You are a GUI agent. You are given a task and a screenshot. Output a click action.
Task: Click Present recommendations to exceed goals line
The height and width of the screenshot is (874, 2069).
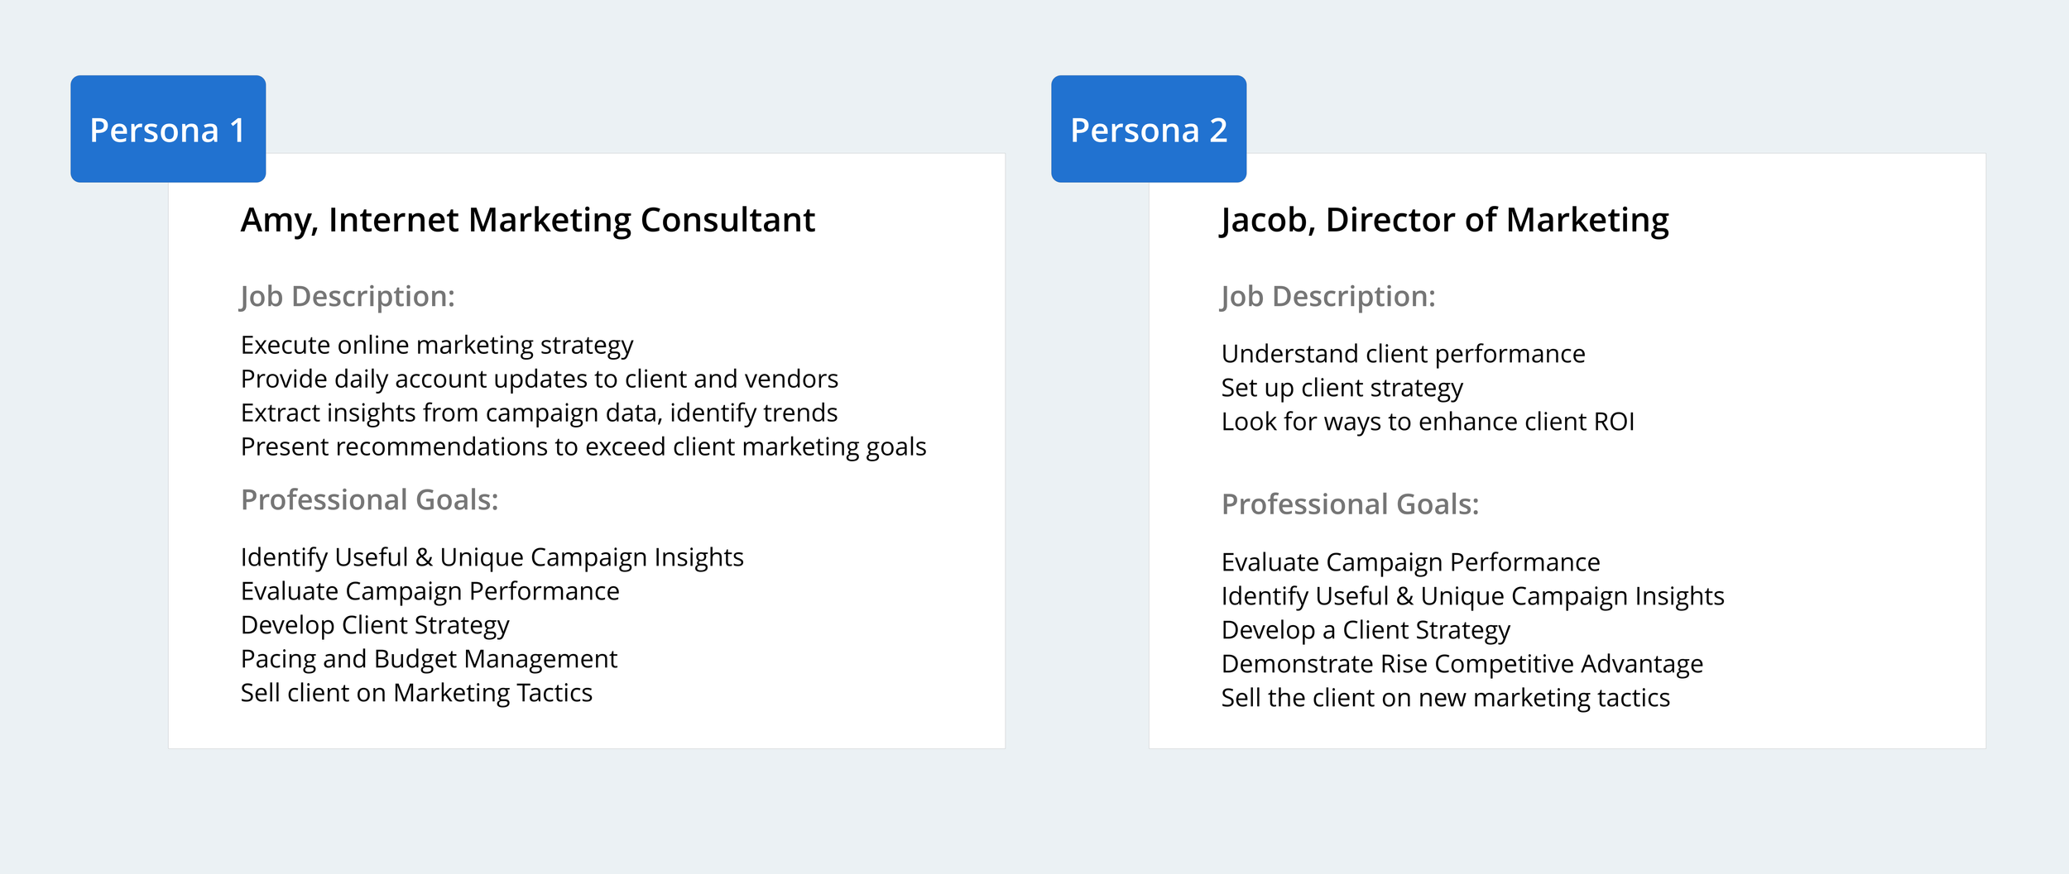coord(583,447)
